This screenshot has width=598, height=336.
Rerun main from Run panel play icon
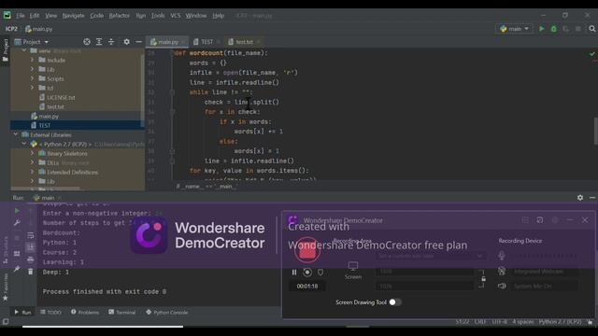(x=17, y=211)
